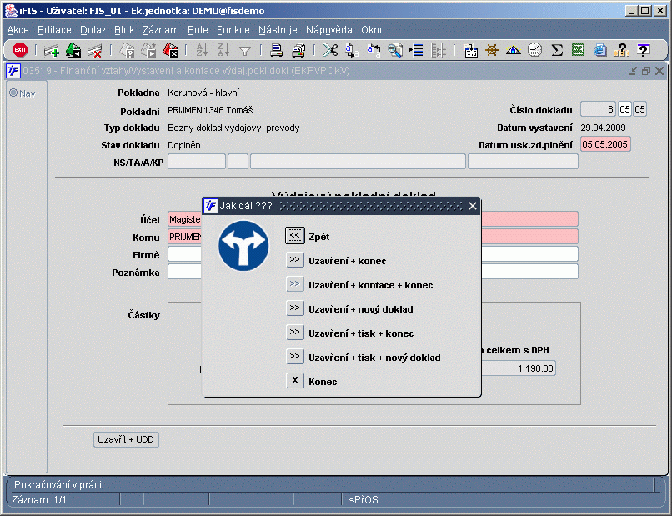
Task: Click the Stav dokladu value Doplněn
Action: pyautogui.click(x=184, y=145)
